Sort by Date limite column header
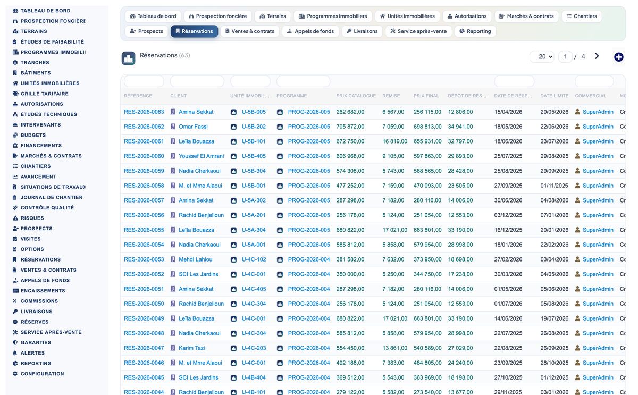638x395 pixels. (555, 96)
